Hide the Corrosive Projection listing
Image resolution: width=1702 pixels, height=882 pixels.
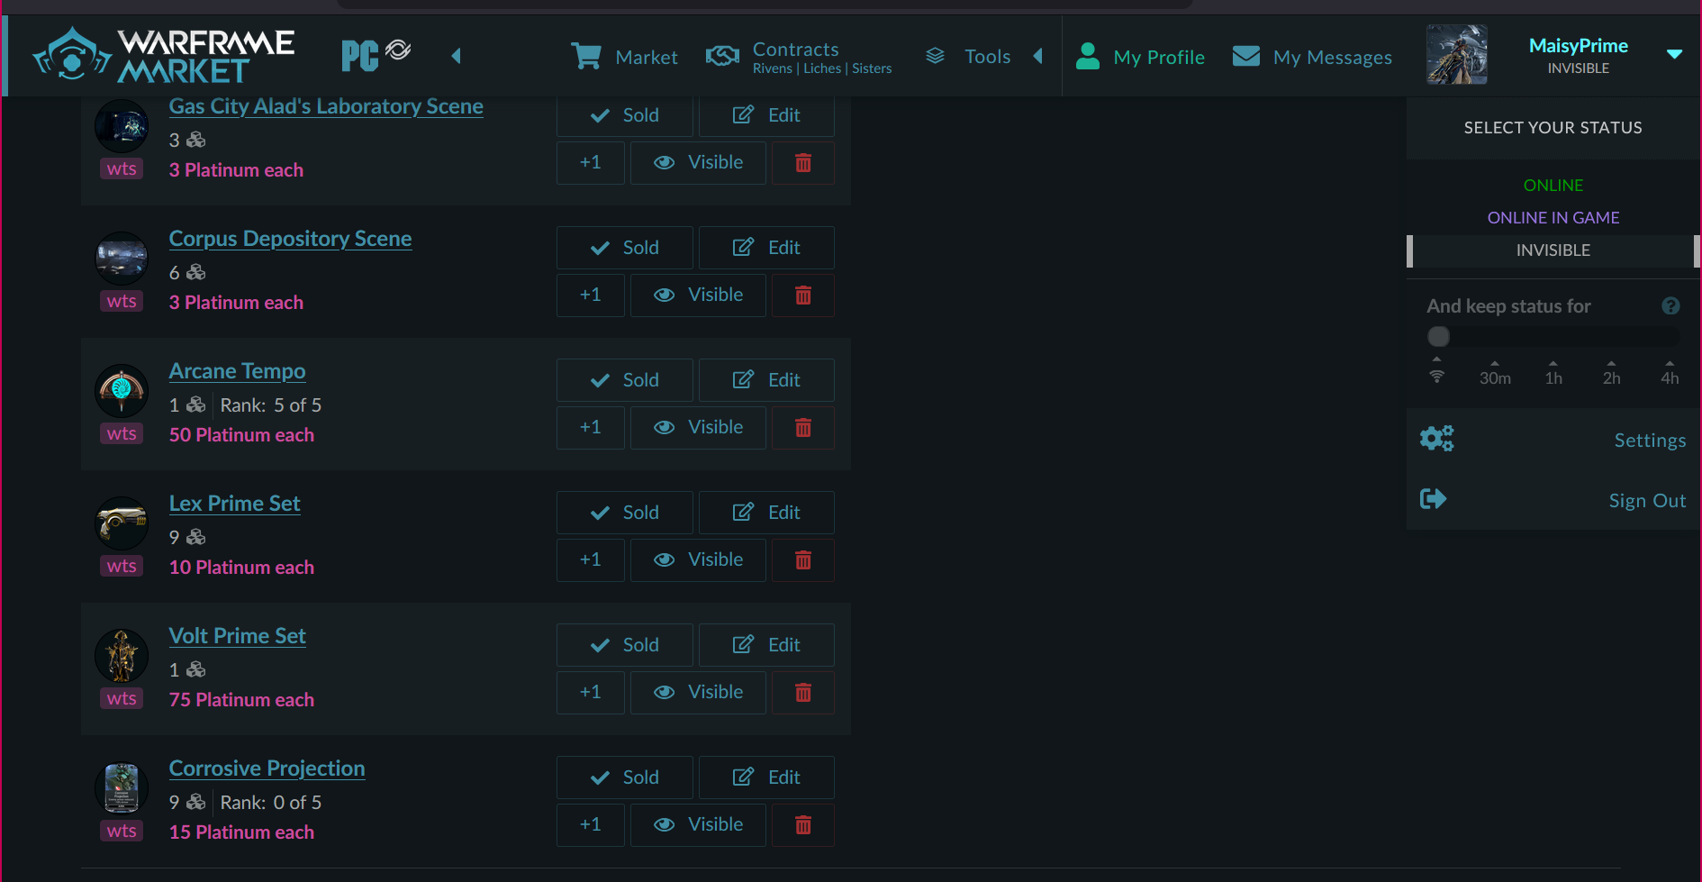[x=698, y=824]
